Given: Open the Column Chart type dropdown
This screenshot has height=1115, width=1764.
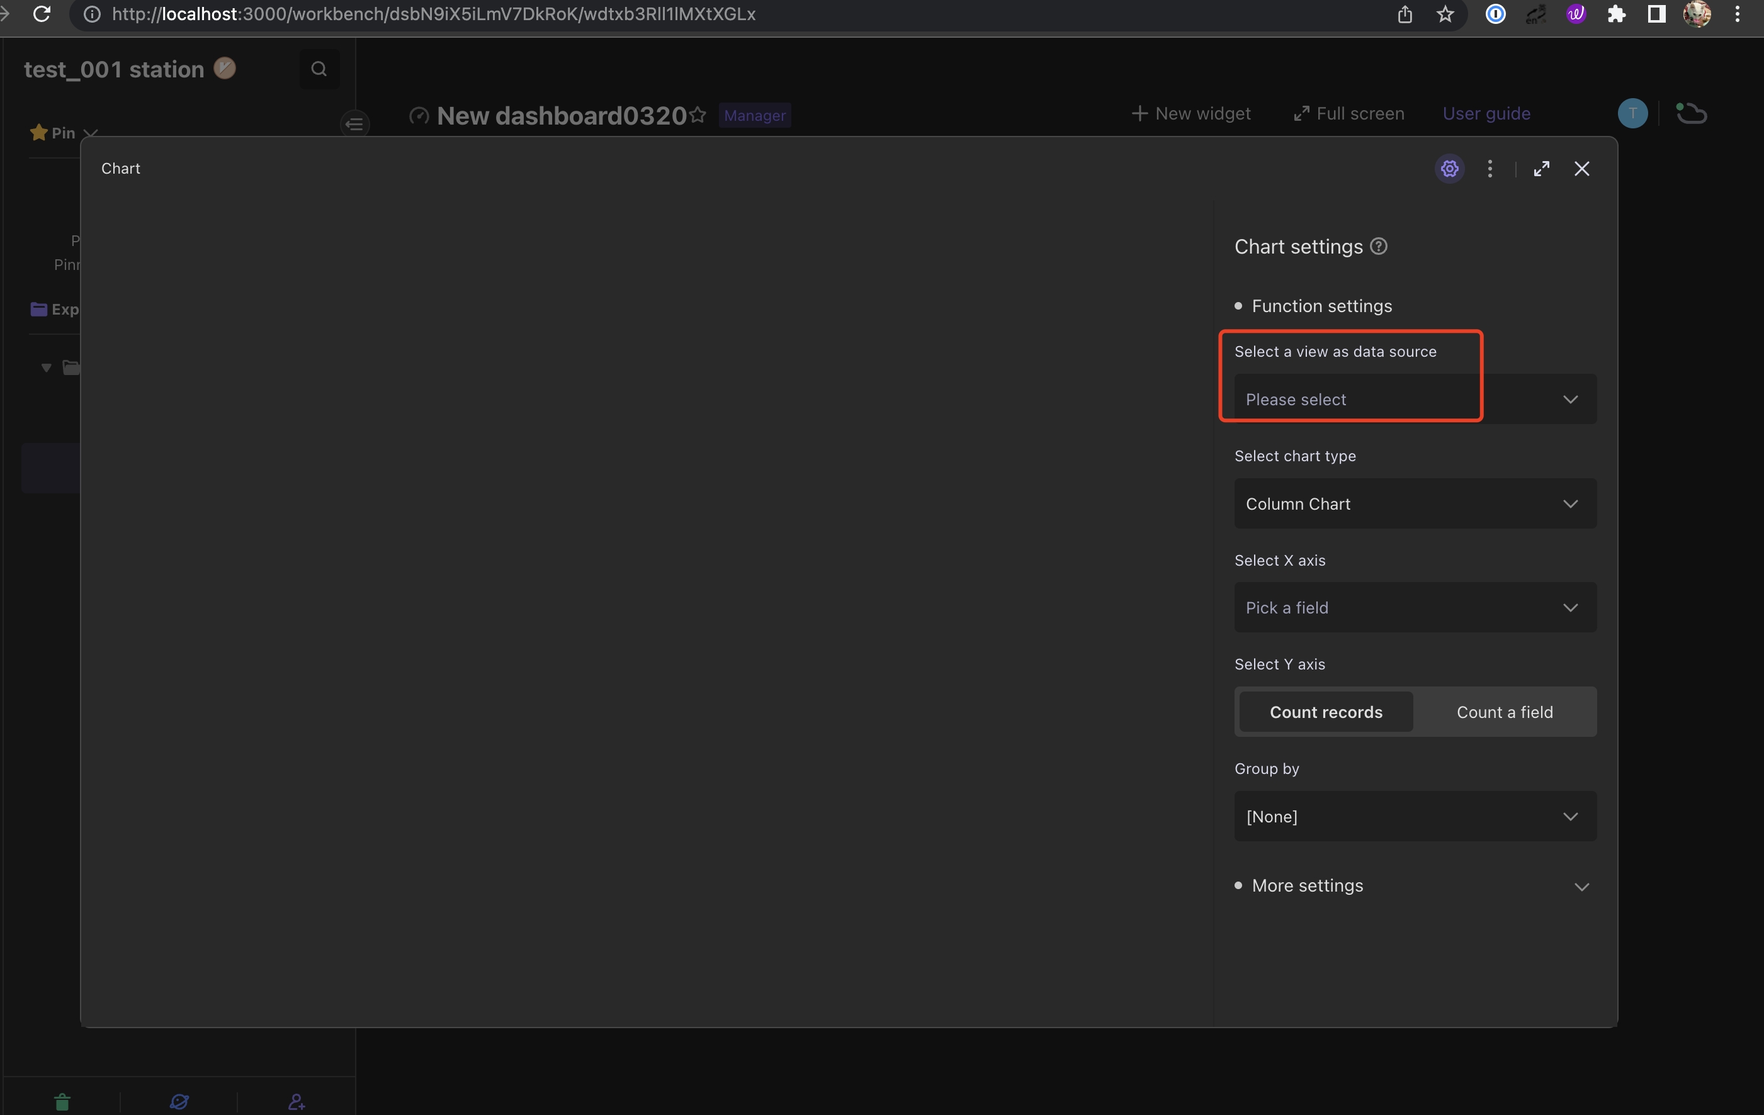Looking at the screenshot, I should tap(1413, 503).
